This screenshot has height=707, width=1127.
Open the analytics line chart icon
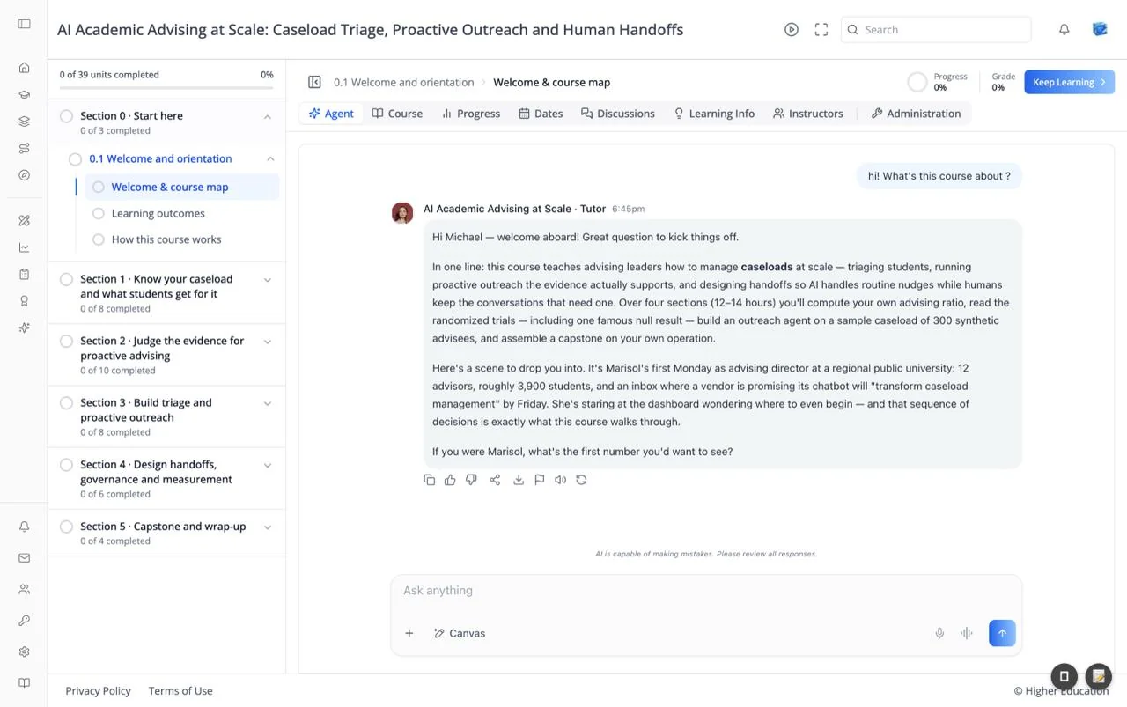(24, 247)
